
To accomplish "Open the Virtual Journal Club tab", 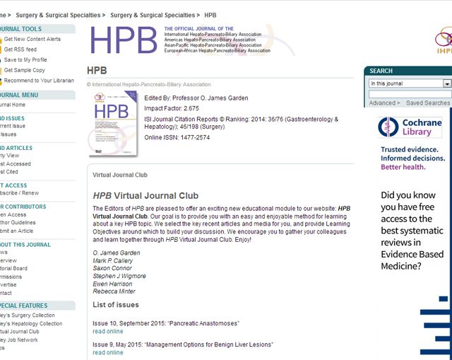I will point(119,174).
